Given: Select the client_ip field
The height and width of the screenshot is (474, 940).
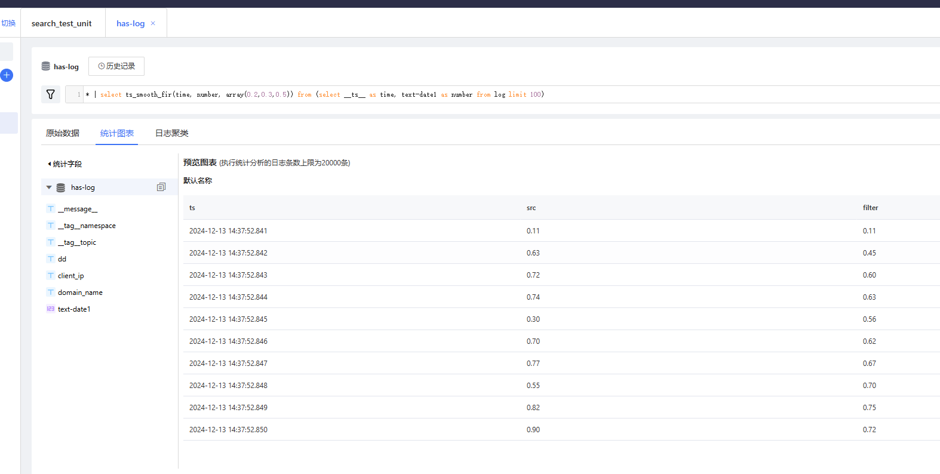Looking at the screenshot, I should pyautogui.click(x=70, y=276).
